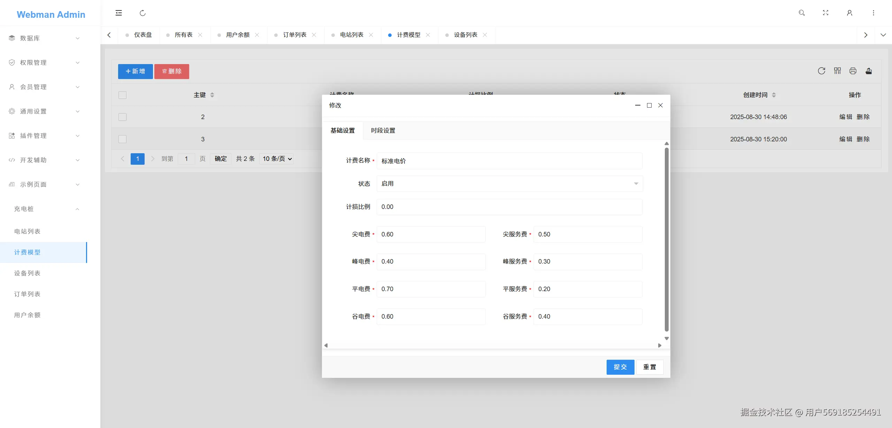Print the table data
Image resolution: width=892 pixels, height=428 pixels.
pos(853,71)
